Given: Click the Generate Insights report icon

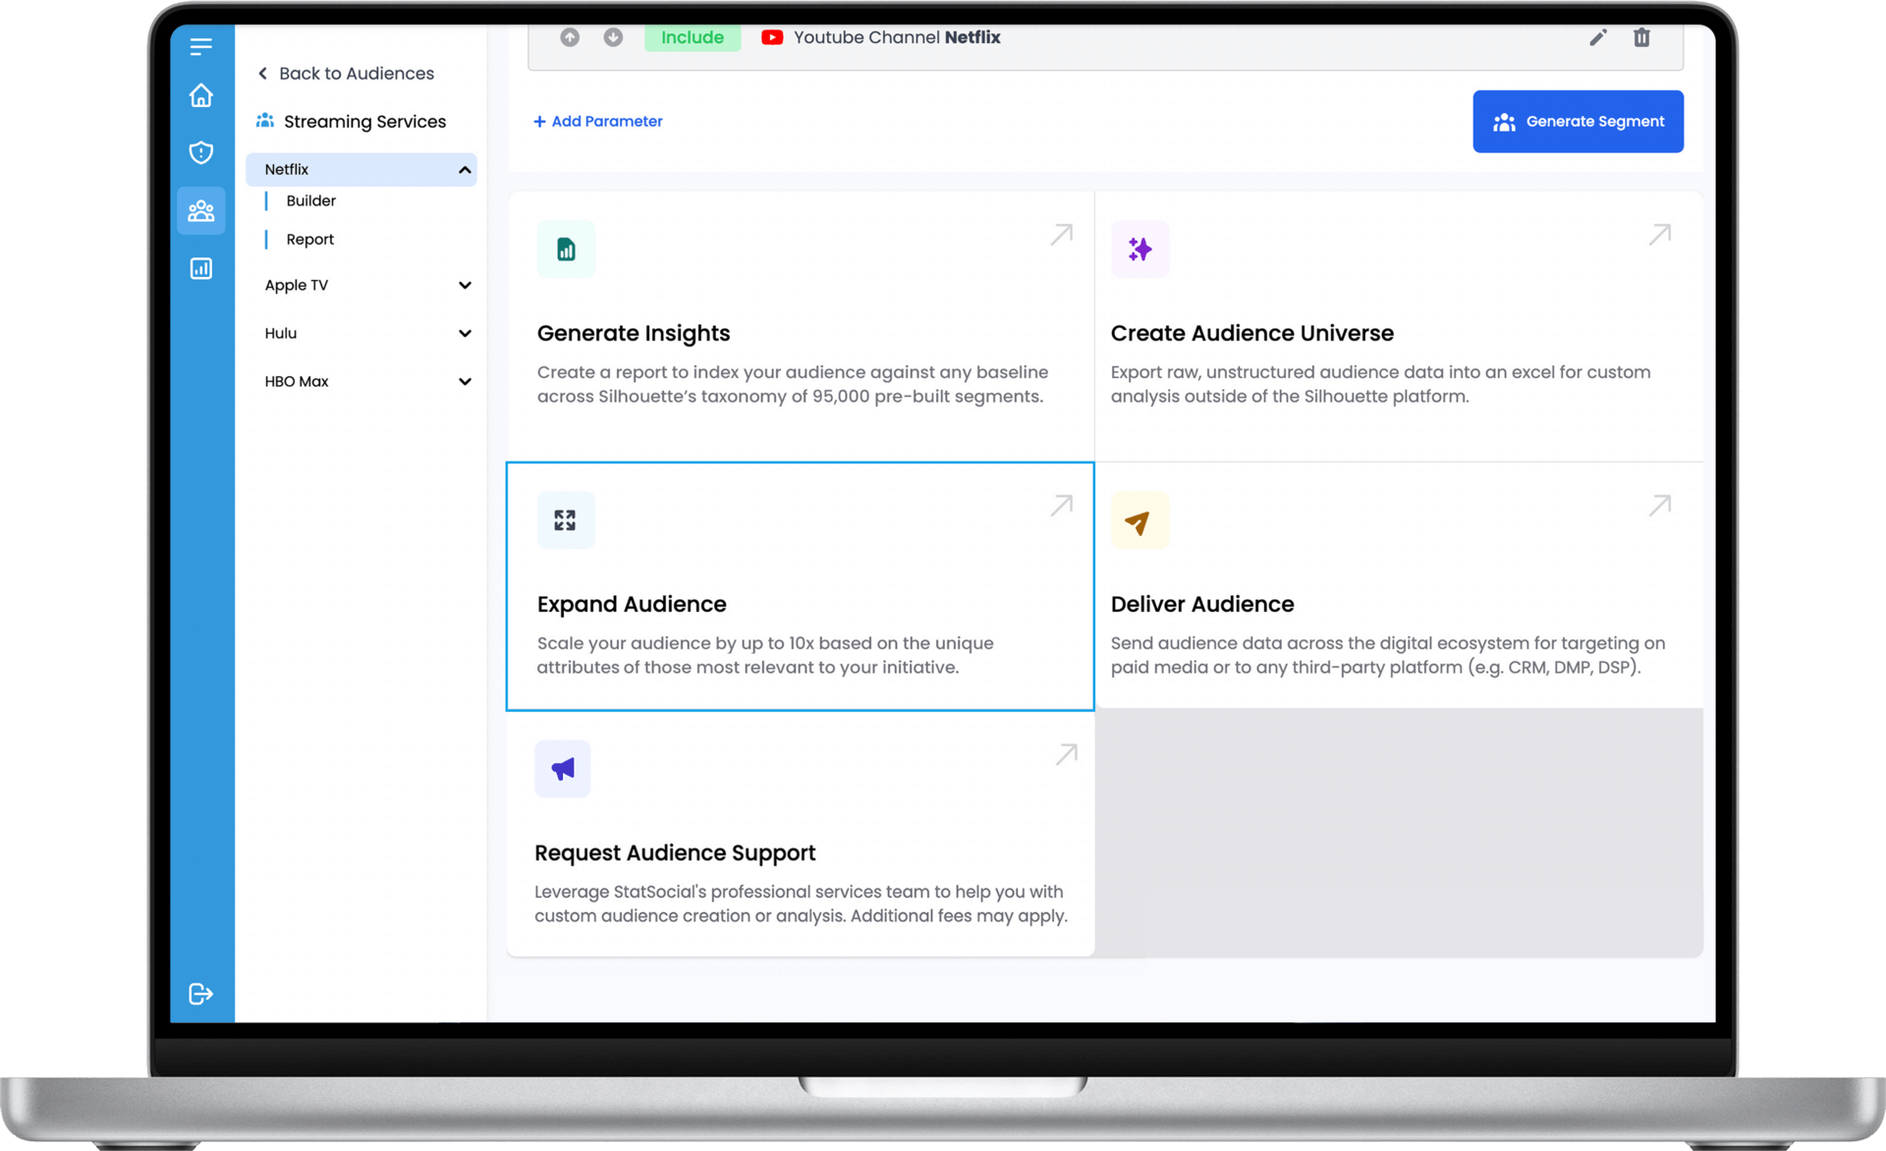Looking at the screenshot, I should [x=566, y=249].
